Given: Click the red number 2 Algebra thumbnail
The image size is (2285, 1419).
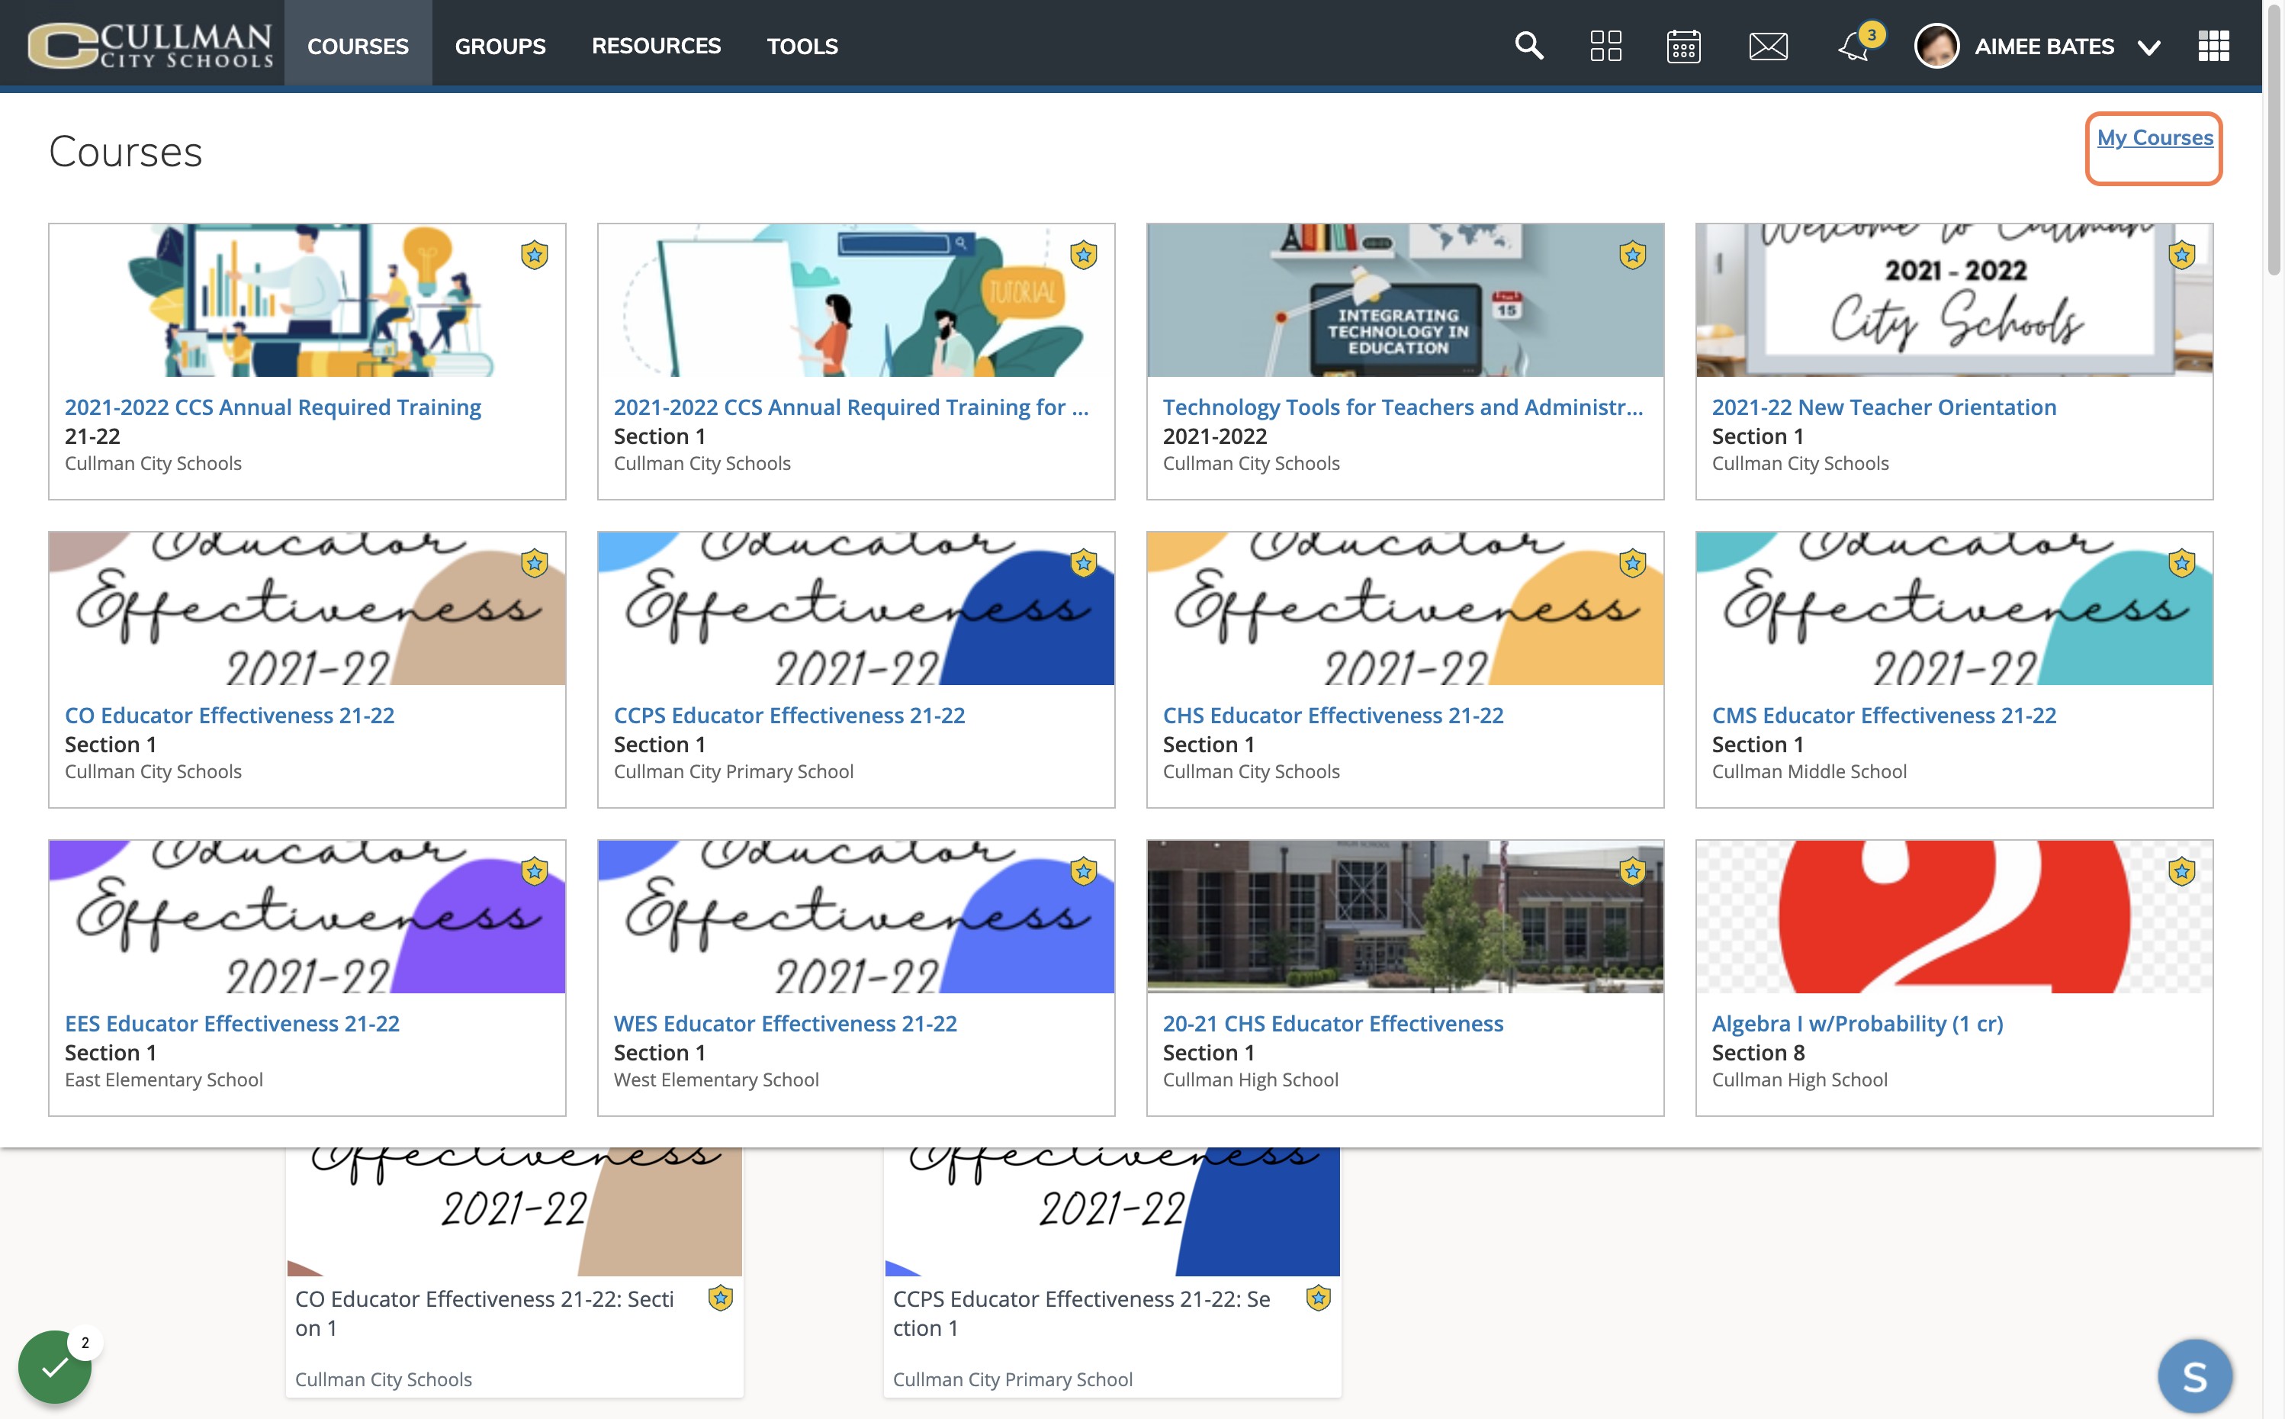Looking at the screenshot, I should (x=1954, y=917).
